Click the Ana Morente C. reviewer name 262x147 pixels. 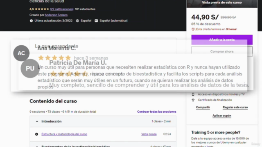(x=56, y=48)
